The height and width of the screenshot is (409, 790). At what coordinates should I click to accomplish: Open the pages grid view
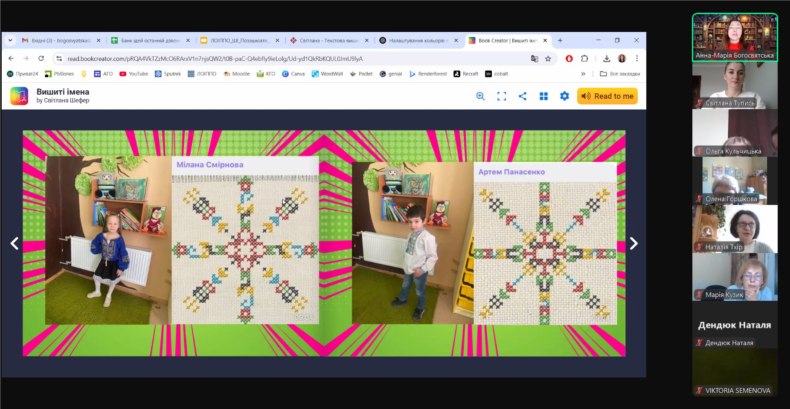543,96
